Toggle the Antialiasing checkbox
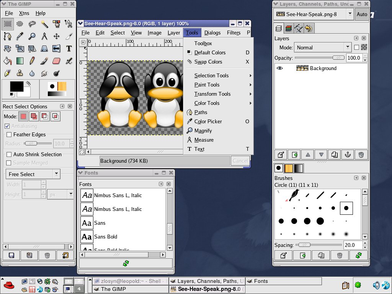This screenshot has height=294, width=392. pos(7,126)
